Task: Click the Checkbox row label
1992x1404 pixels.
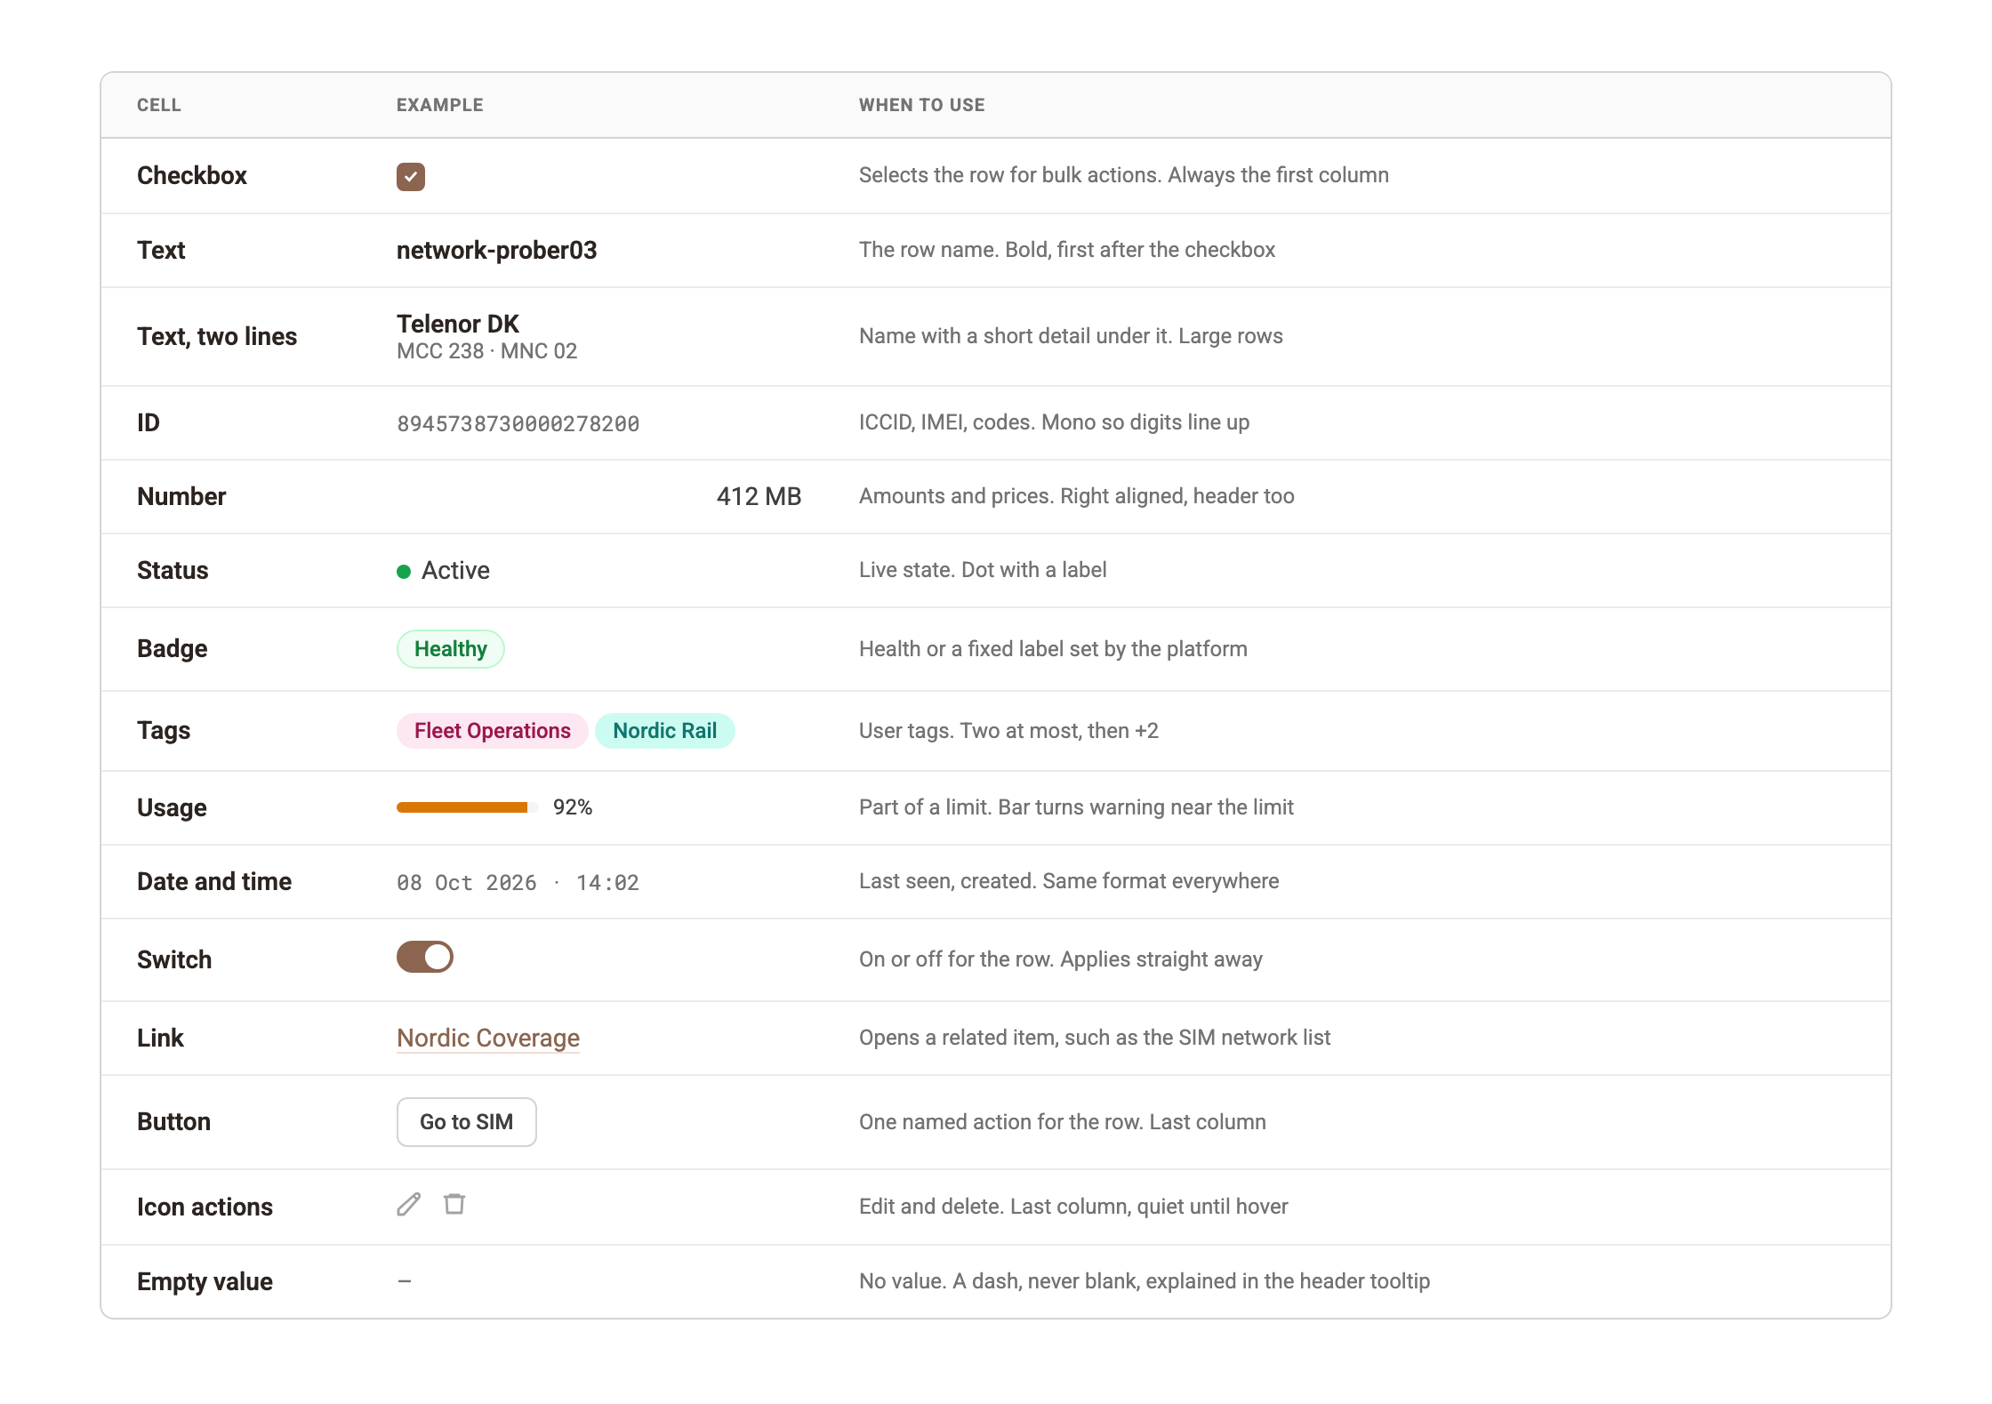Action: 192,175
